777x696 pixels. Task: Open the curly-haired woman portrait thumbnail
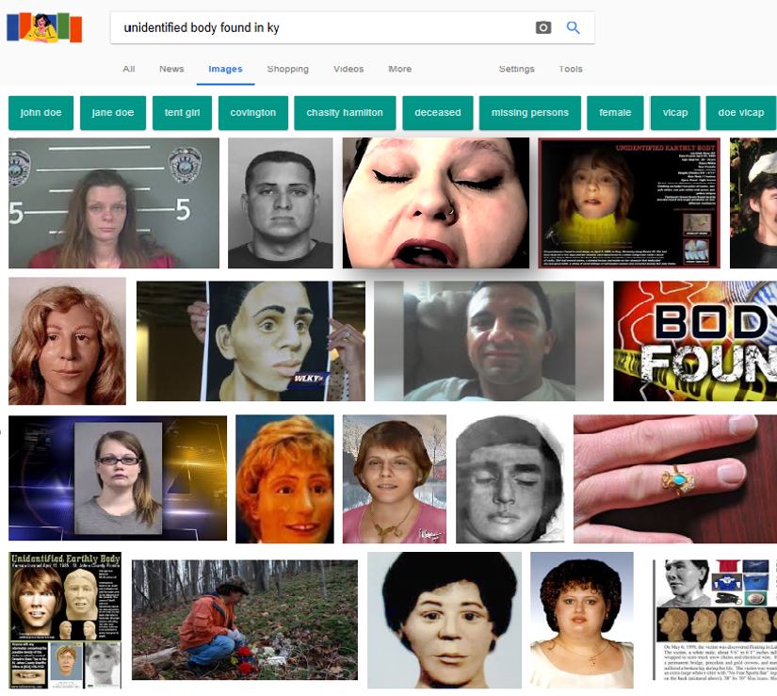[x=582, y=621]
